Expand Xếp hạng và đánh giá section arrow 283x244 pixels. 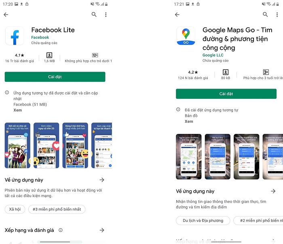[102, 230]
